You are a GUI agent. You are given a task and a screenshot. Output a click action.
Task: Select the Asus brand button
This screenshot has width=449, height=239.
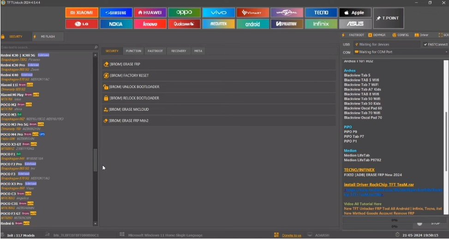coord(355,24)
